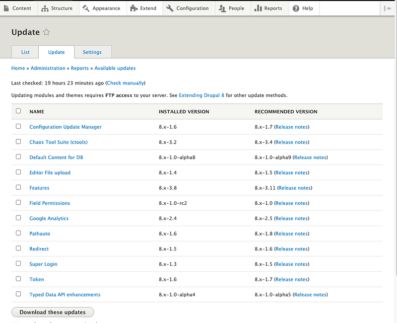View Release notes for Features 8.x-3.11
397x323 pixels.
(295, 188)
